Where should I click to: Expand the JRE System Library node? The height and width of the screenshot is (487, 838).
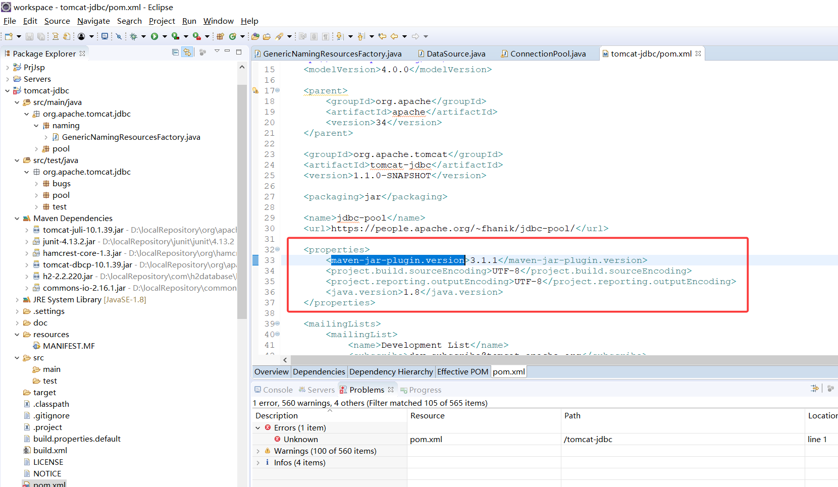coord(17,300)
